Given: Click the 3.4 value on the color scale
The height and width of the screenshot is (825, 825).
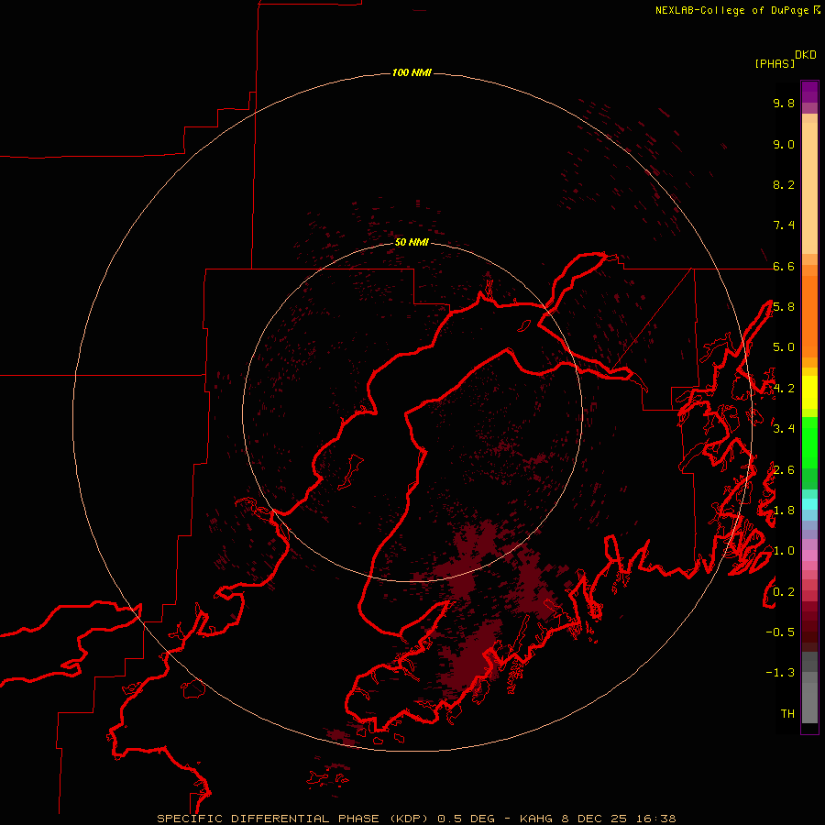Looking at the screenshot, I should 784,429.
